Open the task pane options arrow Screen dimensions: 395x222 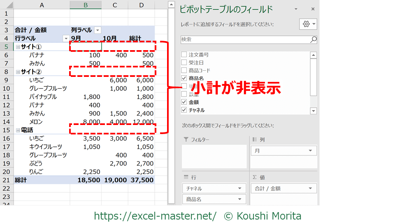coord(296,9)
